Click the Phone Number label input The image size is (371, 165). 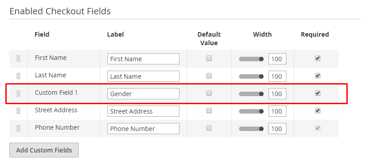(x=143, y=129)
